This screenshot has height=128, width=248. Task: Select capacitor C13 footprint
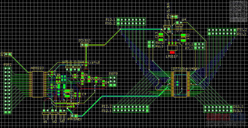161,37
